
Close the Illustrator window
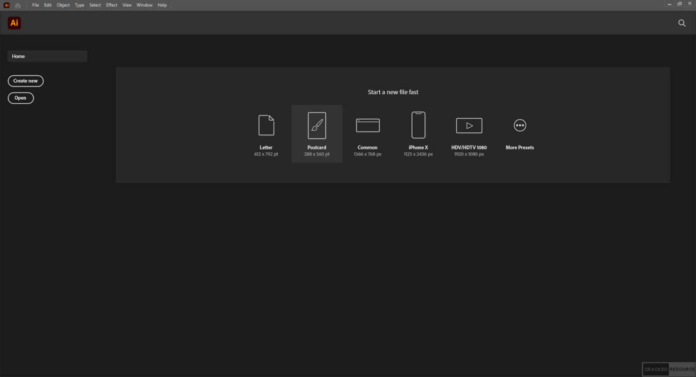coord(690,4)
